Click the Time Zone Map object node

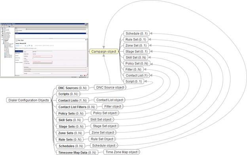[x=122, y=152]
